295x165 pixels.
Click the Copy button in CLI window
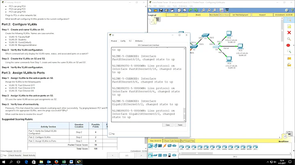(x=168, y=125)
